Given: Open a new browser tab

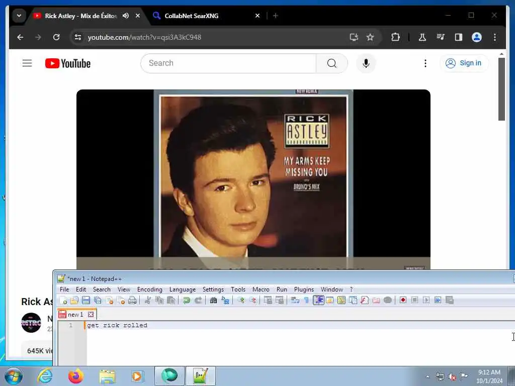Looking at the screenshot, I should pyautogui.click(x=276, y=16).
